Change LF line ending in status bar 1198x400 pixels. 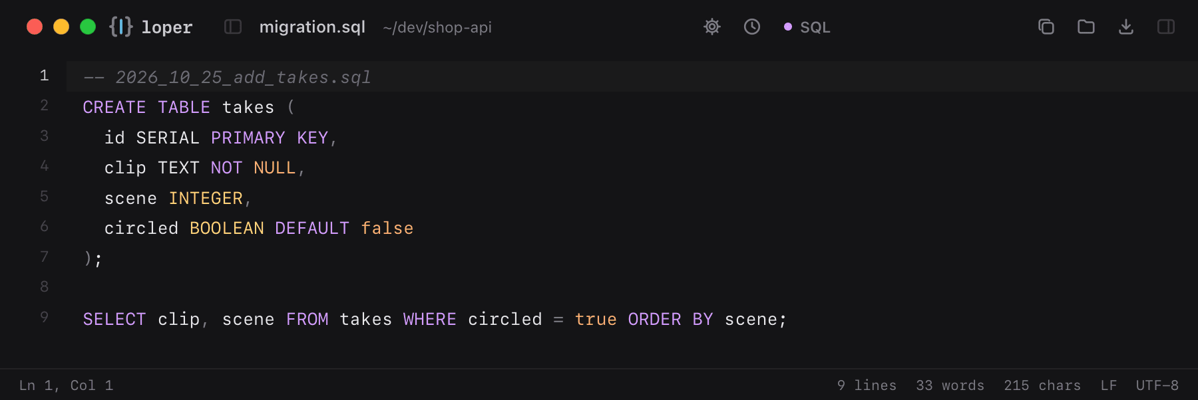click(x=1109, y=385)
